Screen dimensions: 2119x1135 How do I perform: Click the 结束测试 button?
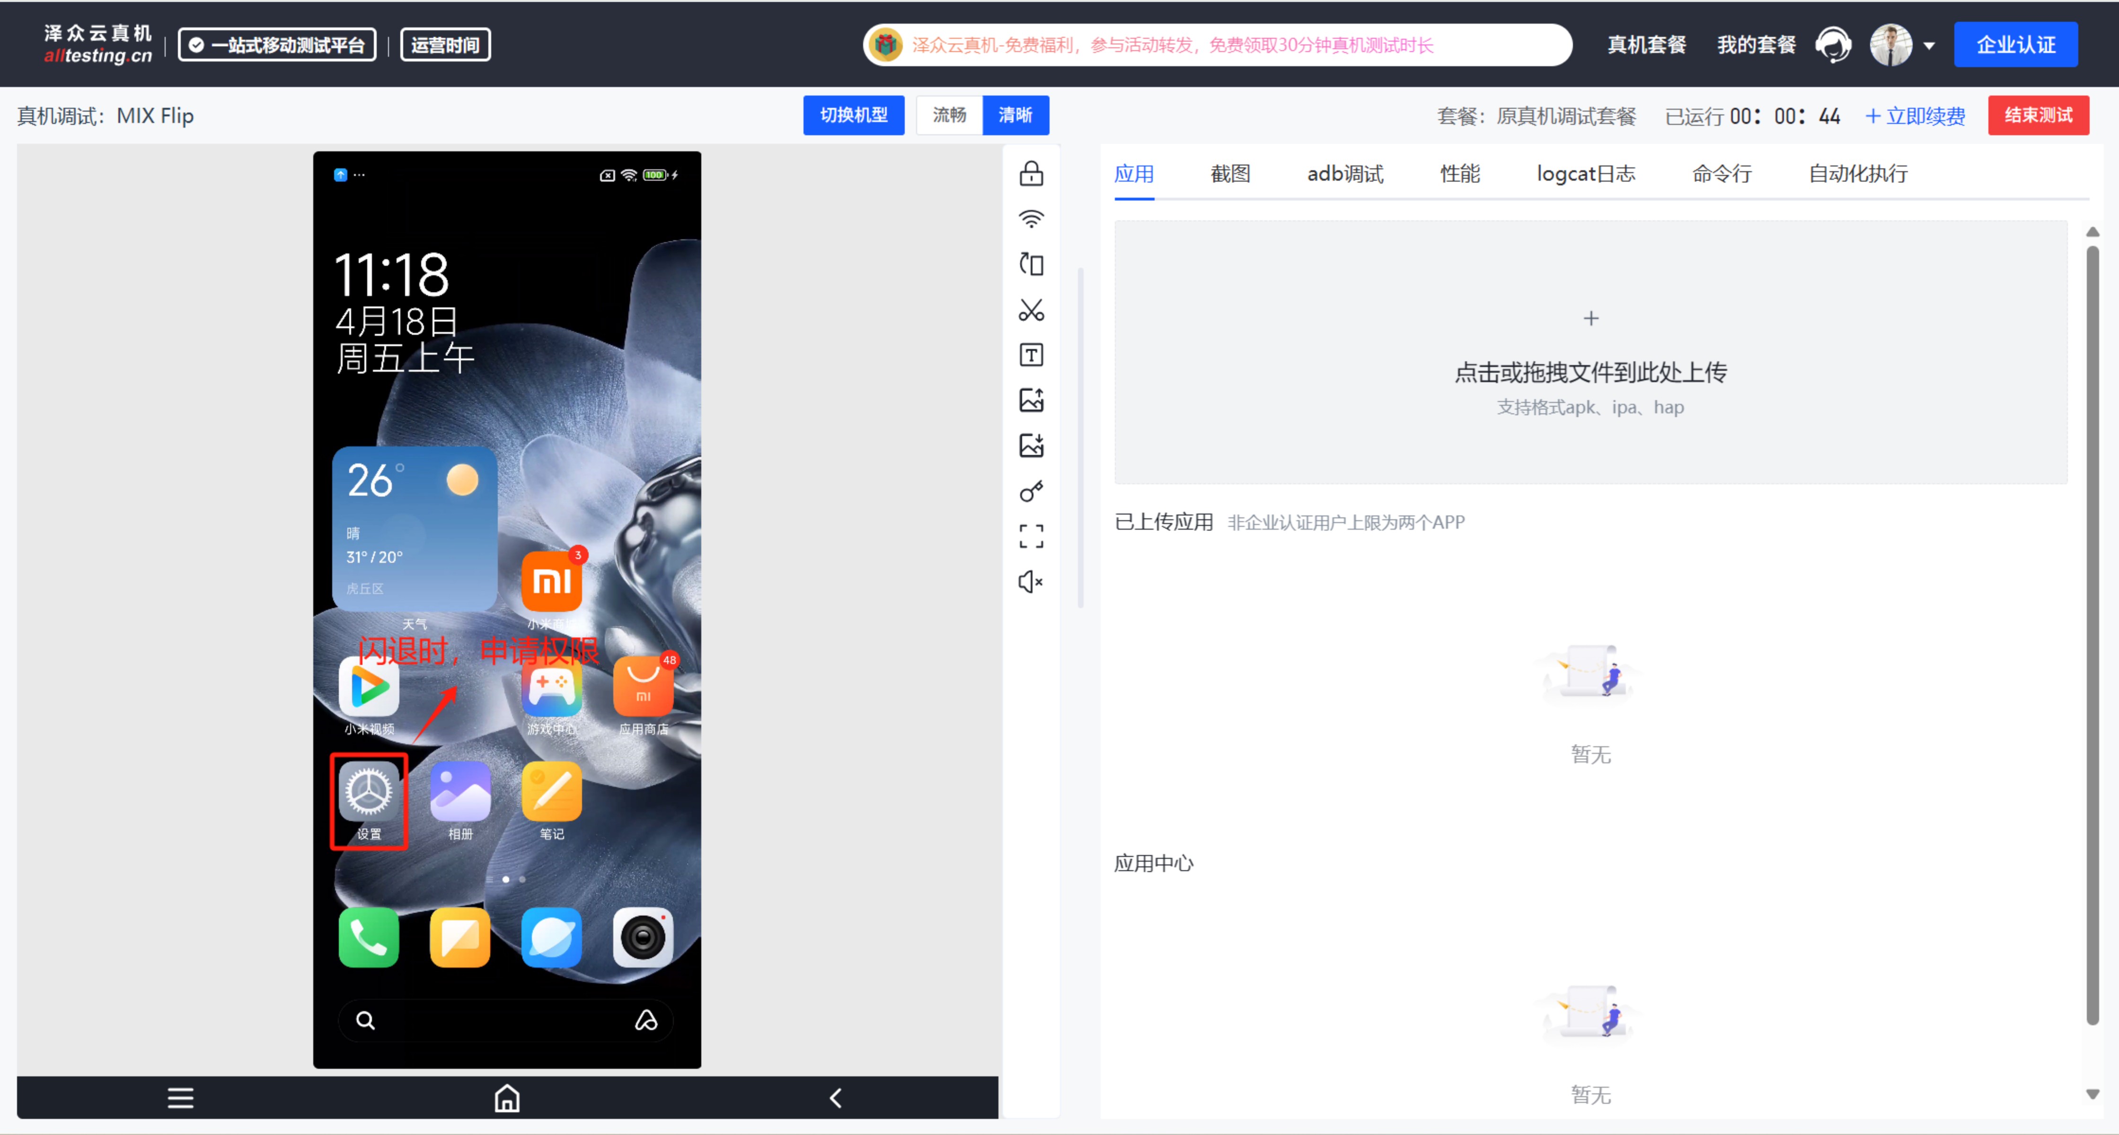click(x=2038, y=115)
